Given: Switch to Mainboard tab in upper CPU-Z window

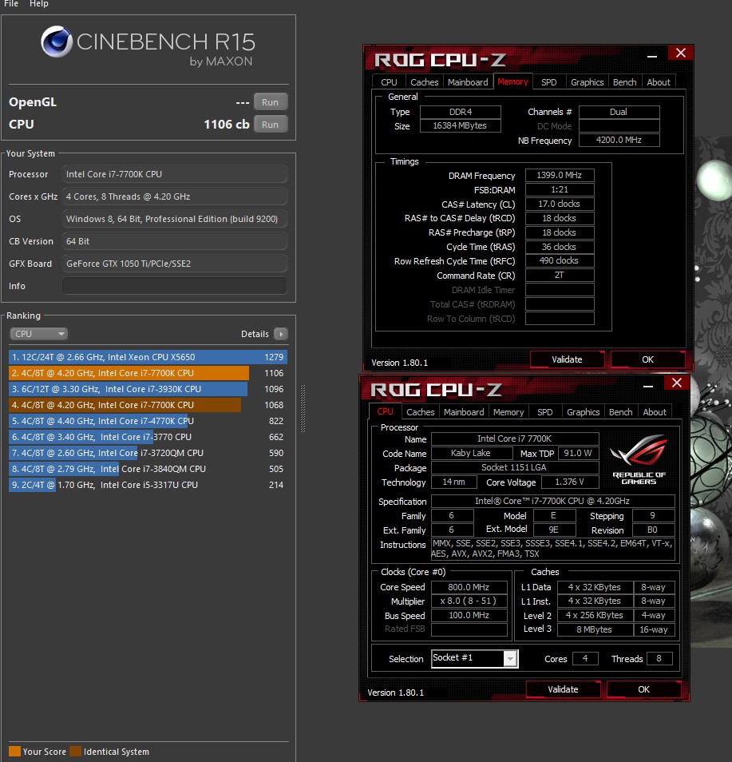Looking at the screenshot, I should [468, 82].
